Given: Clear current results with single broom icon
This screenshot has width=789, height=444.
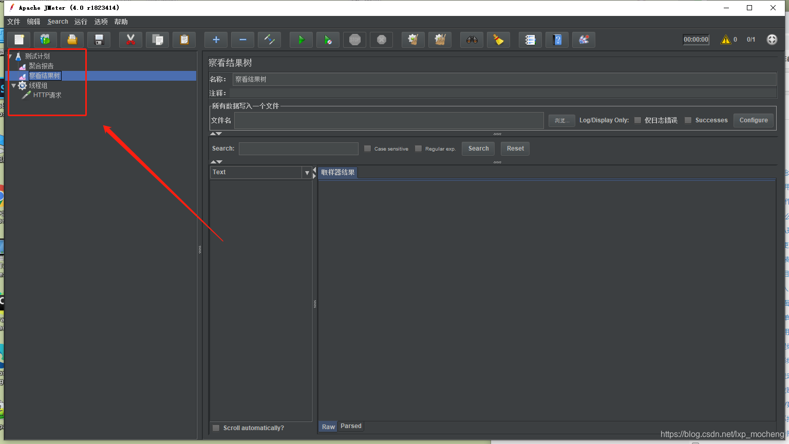Looking at the screenshot, I should (x=413, y=40).
